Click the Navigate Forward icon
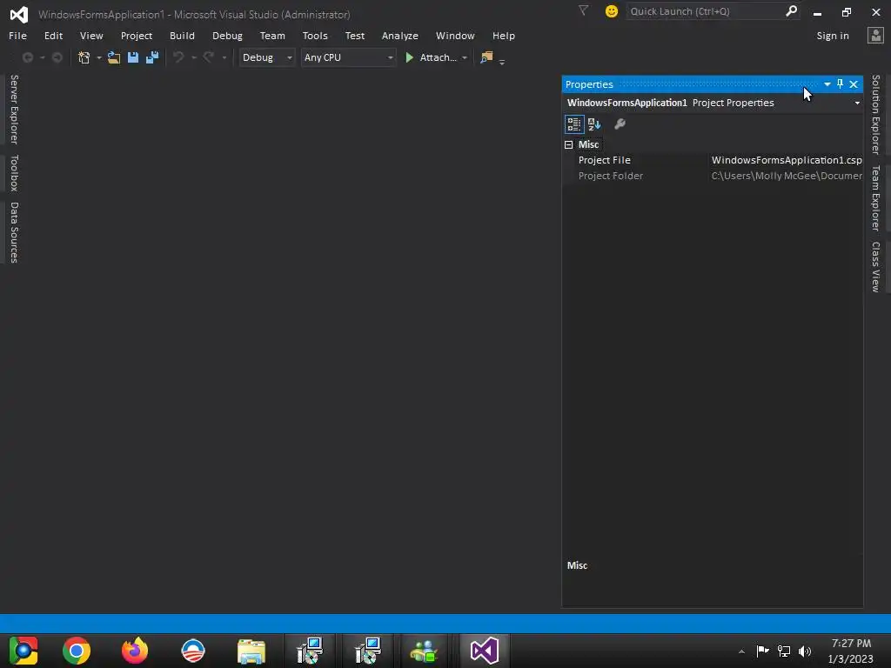Viewport: 891px width, 668px height. pos(57,57)
